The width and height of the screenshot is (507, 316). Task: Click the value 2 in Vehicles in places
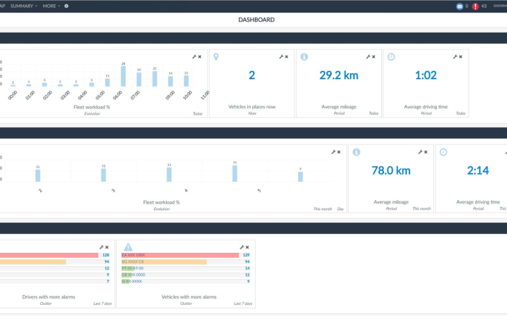(x=252, y=75)
